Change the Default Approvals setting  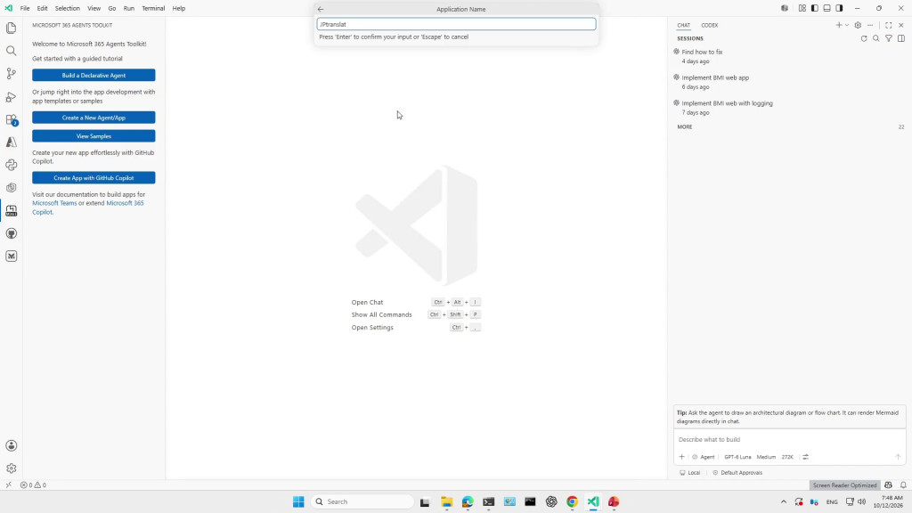tap(737, 473)
